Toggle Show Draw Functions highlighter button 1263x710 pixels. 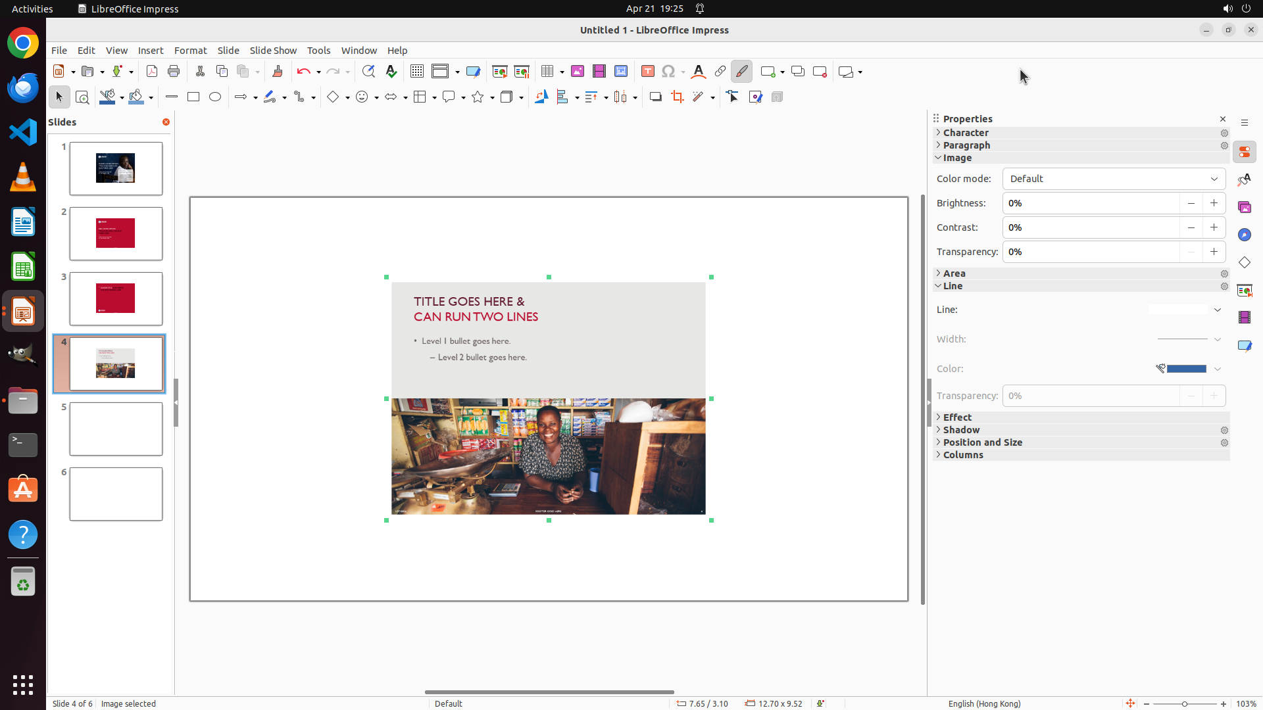[x=741, y=72]
